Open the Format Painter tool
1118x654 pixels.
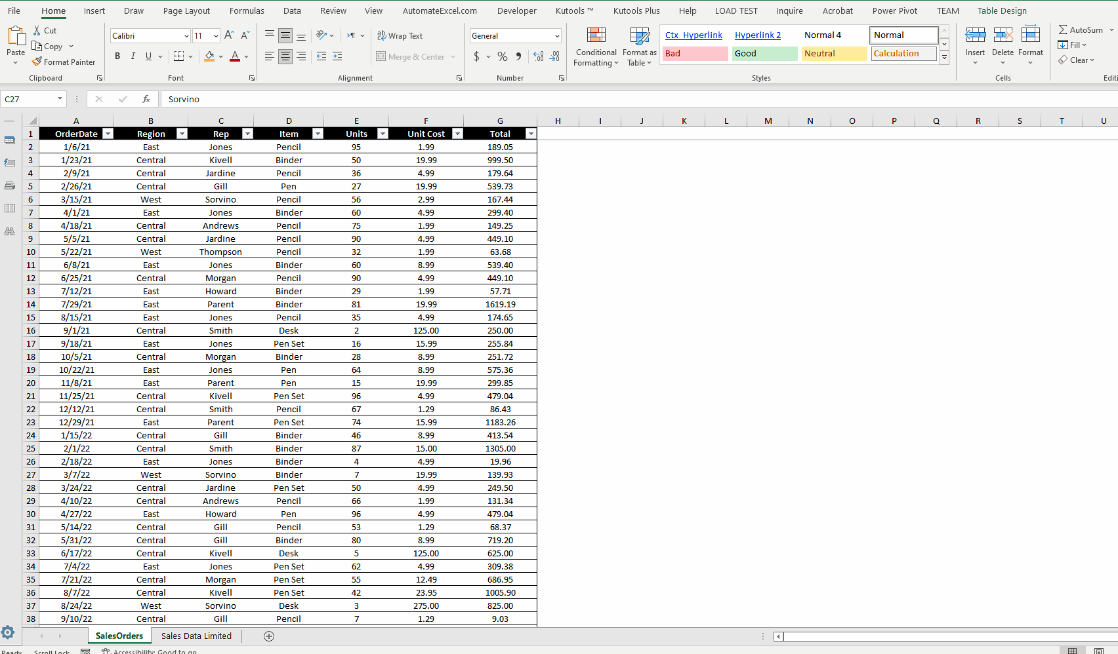pyautogui.click(x=64, y=62)
